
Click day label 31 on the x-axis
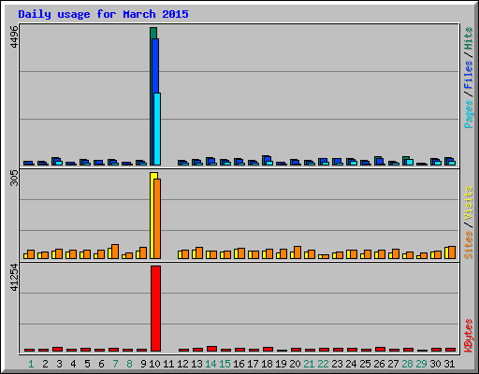(449, 364)
